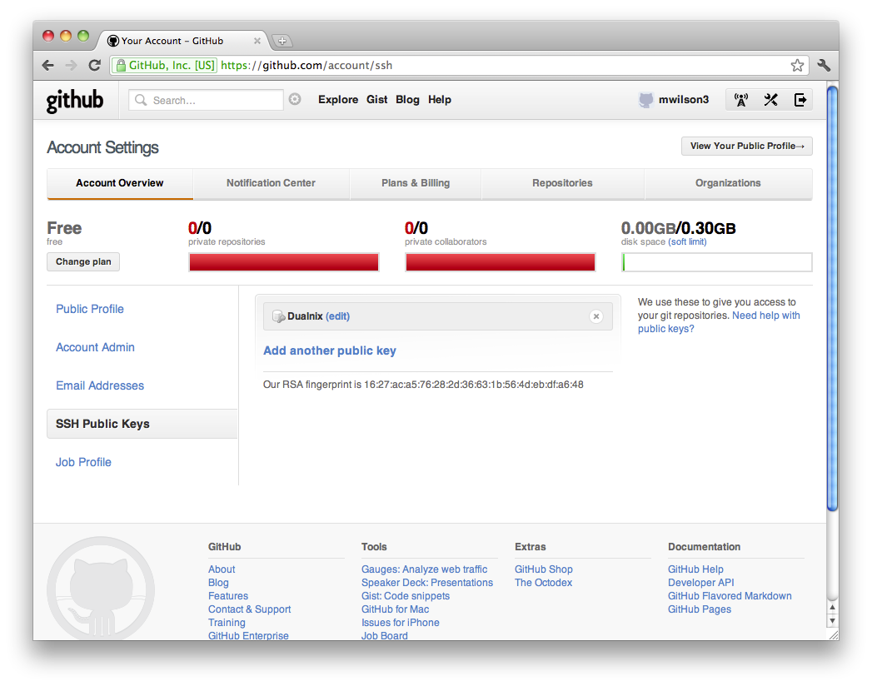The image size is (872, 686).
Task: Click the github logo in the header
Action: pos(74,100)
